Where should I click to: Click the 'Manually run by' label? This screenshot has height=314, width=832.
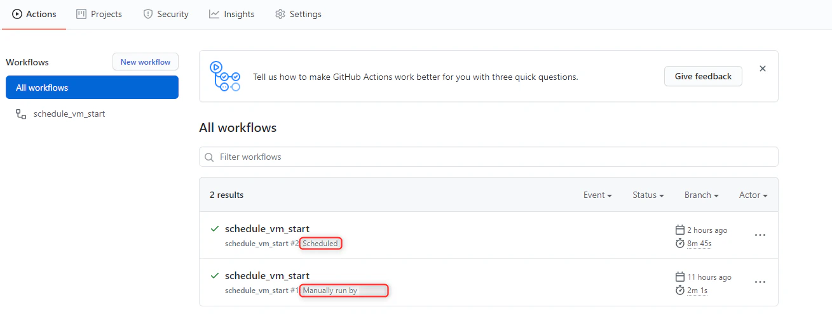coord(330,291)
